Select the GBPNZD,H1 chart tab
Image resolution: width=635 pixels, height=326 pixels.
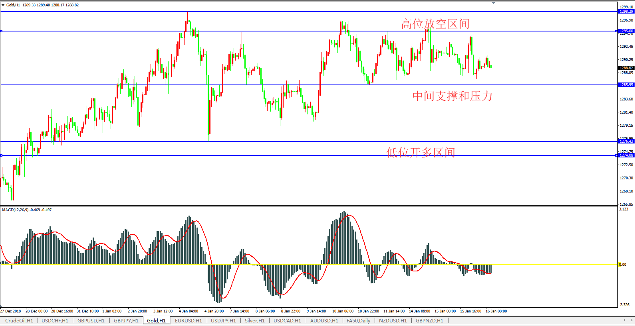(x=429, y=321)
